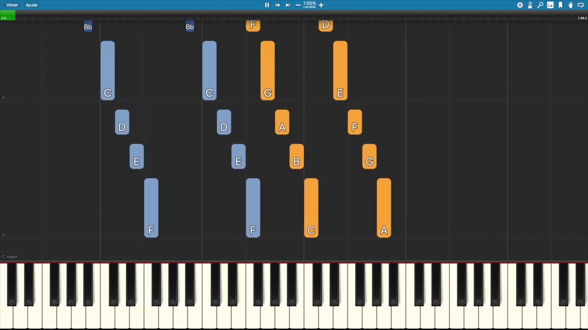This screenshot has height=330, width=588.
Task: Click the orange E note block
Action: pyautogui.click(x=340, y=71)
